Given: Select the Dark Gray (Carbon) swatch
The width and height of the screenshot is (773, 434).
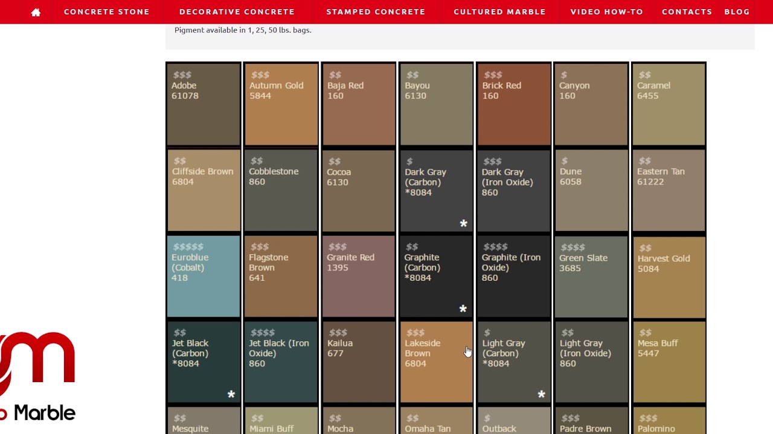Looking at the screenshot, I should [436, 190].
